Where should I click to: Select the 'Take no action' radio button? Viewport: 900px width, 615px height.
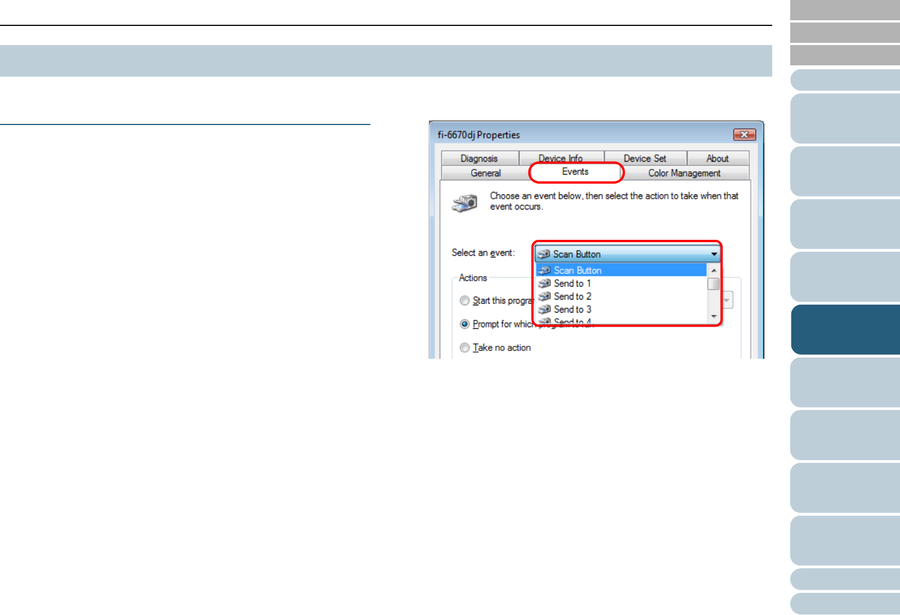point(464,348)
